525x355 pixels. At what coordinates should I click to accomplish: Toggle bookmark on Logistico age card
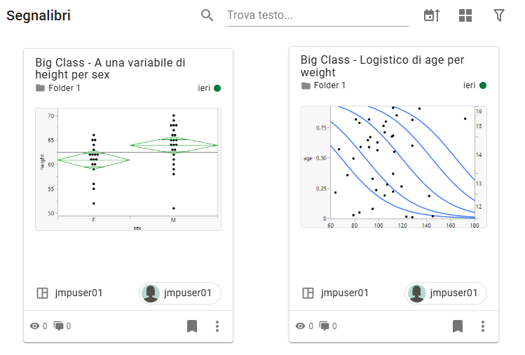[458, 326]
